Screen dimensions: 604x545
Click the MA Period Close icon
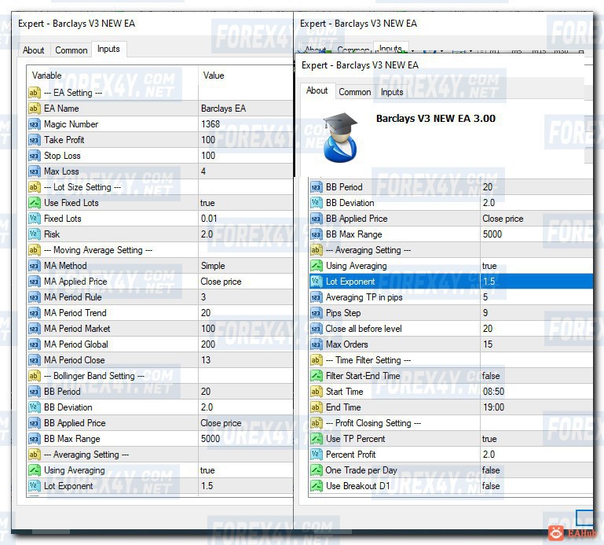click(x=34, y=360)
